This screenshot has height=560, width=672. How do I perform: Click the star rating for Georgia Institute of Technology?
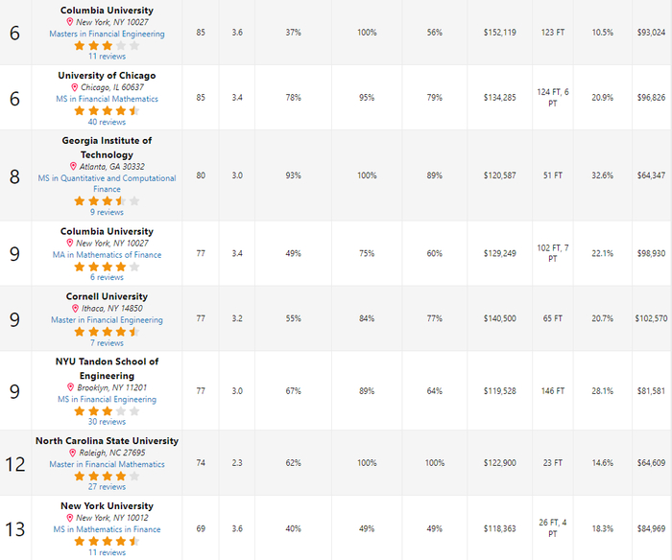[107, 201]
